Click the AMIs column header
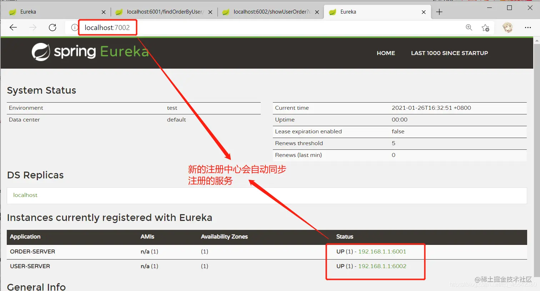This screenshot has height=291, width=540. point(147,237)
